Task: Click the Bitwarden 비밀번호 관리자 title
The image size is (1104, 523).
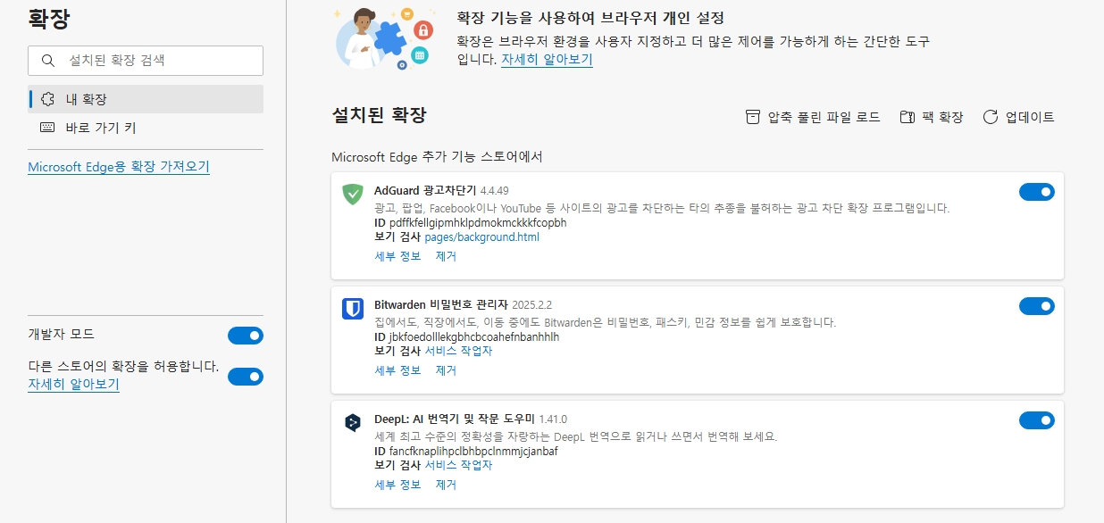Action: 441,305
